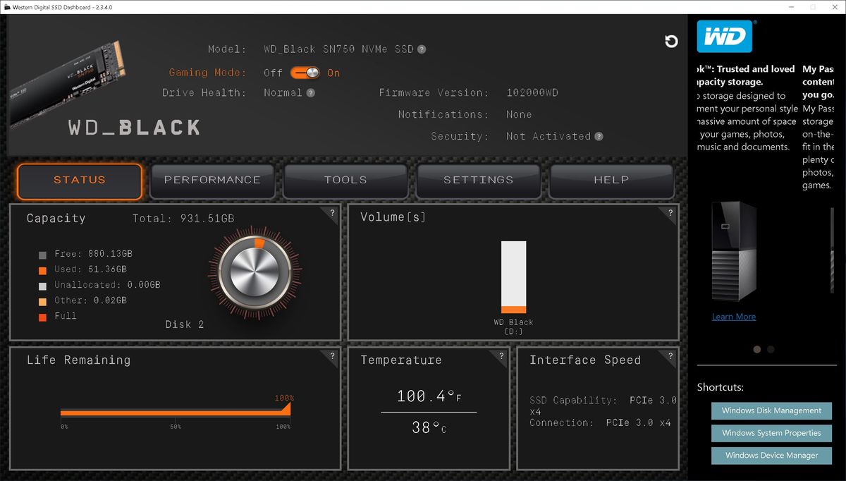Switch to the STATUS tab
Screen dimensions: 846x481
tap(80, 181)
